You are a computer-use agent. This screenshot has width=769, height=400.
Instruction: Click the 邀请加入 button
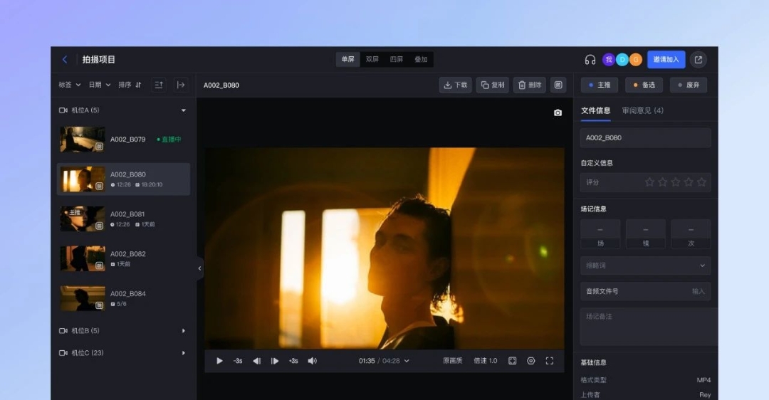(666, 59)
